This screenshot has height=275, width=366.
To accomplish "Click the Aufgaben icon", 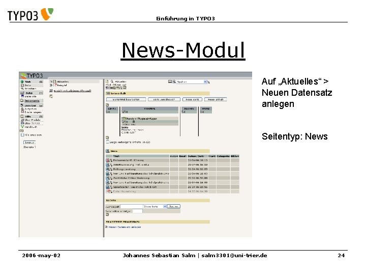I will pyautogui.click(x=22, y=109).
